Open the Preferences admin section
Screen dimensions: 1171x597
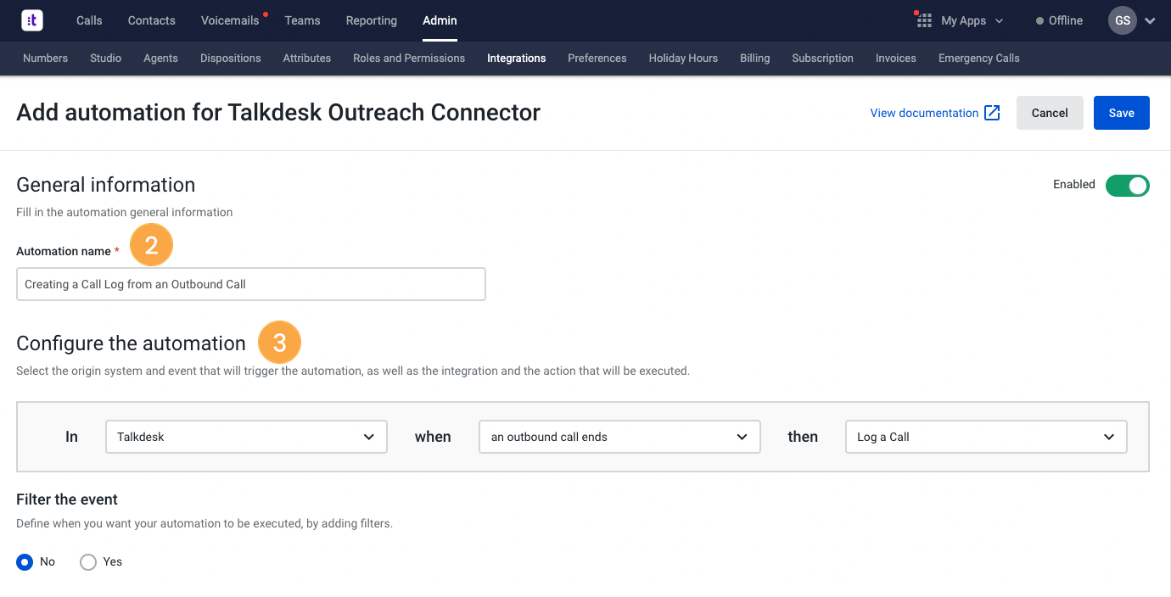(x=597, y=59)
